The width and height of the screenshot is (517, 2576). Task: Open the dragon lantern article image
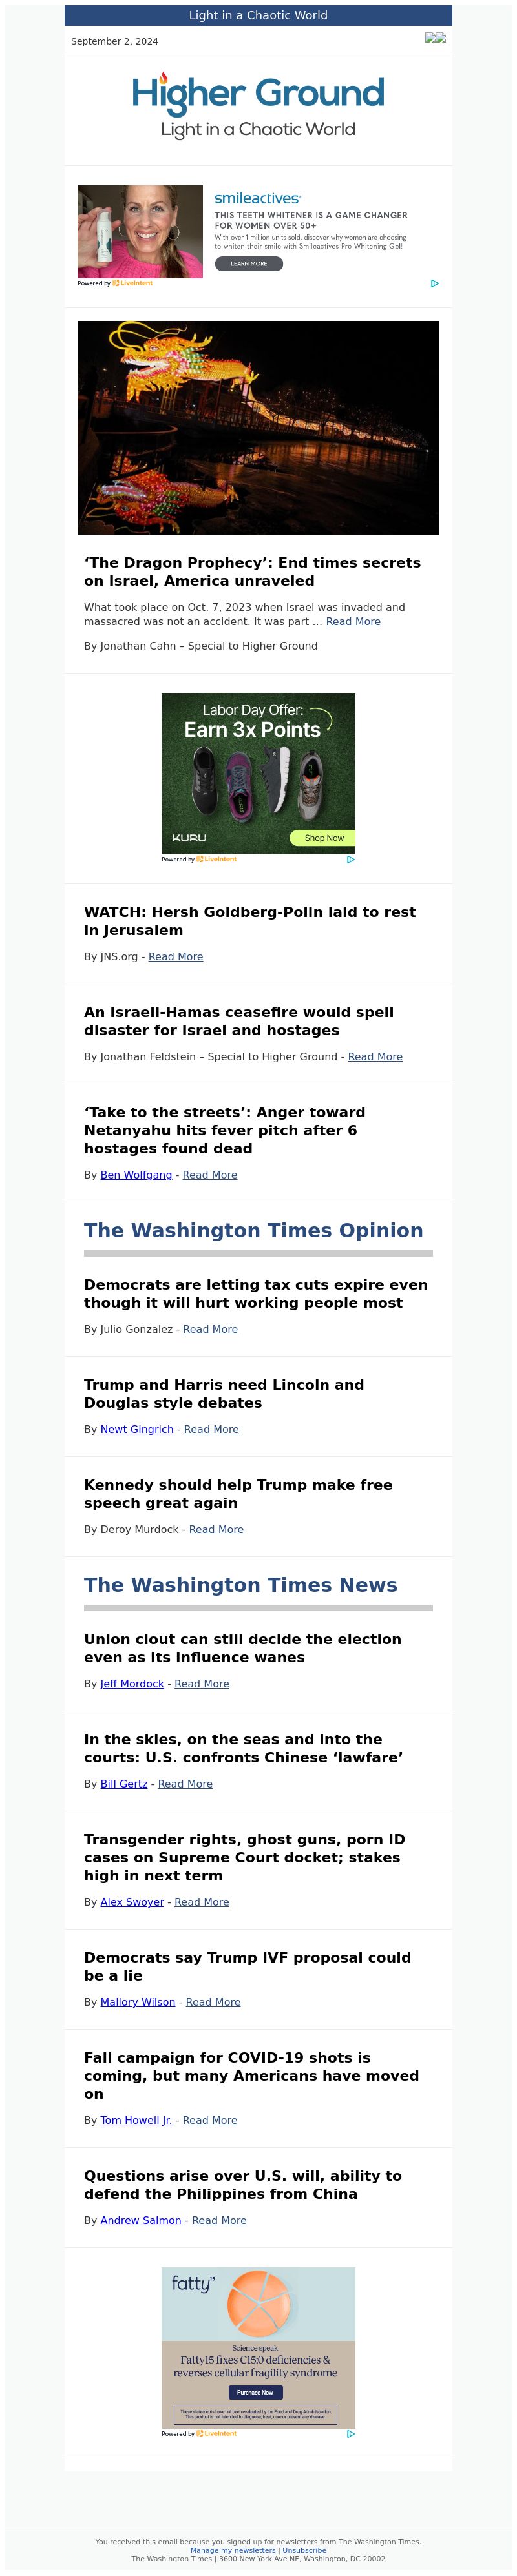pyautogui.click(x=258, y=428)
